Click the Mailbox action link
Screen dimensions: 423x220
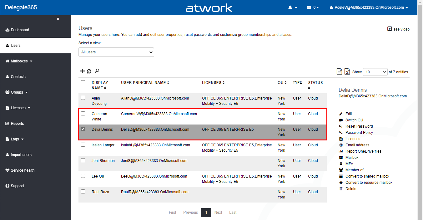(x=352, y=158)
